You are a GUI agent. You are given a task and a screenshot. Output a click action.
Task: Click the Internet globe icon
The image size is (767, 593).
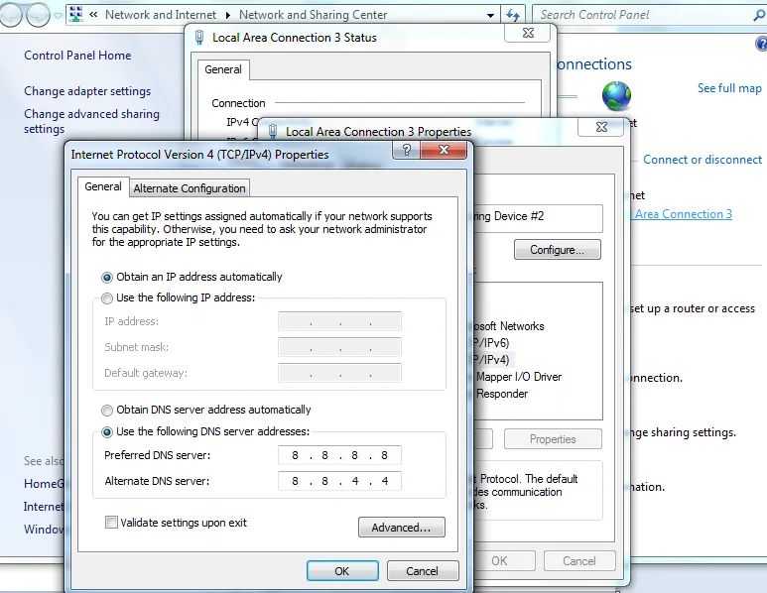[616, 96]
